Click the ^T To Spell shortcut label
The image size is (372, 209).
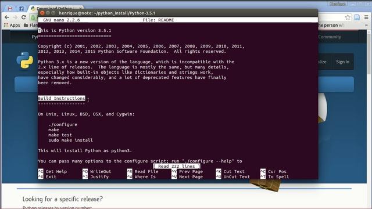(275, 176)
